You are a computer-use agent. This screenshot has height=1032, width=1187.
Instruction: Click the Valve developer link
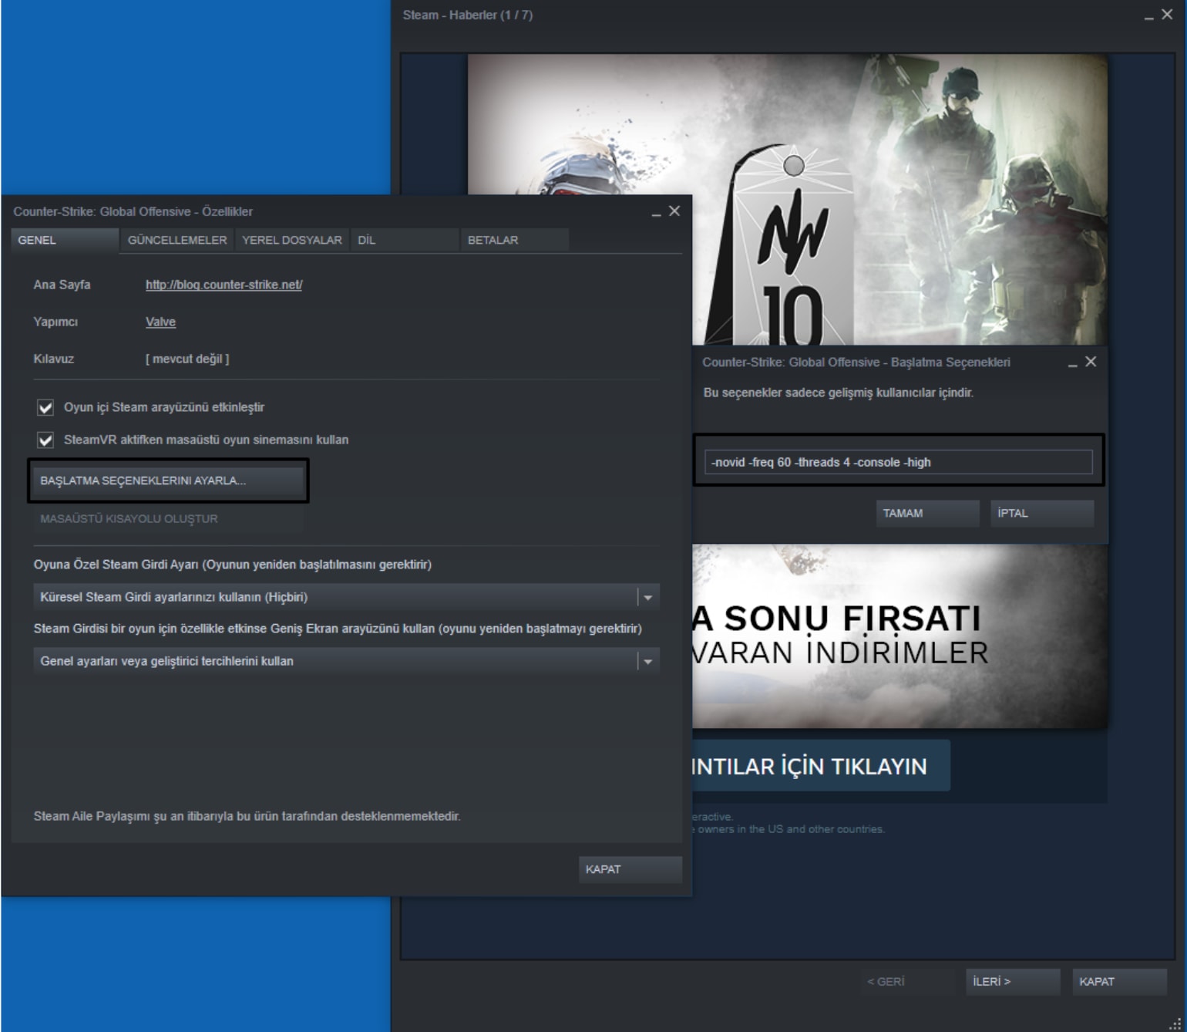160,322
